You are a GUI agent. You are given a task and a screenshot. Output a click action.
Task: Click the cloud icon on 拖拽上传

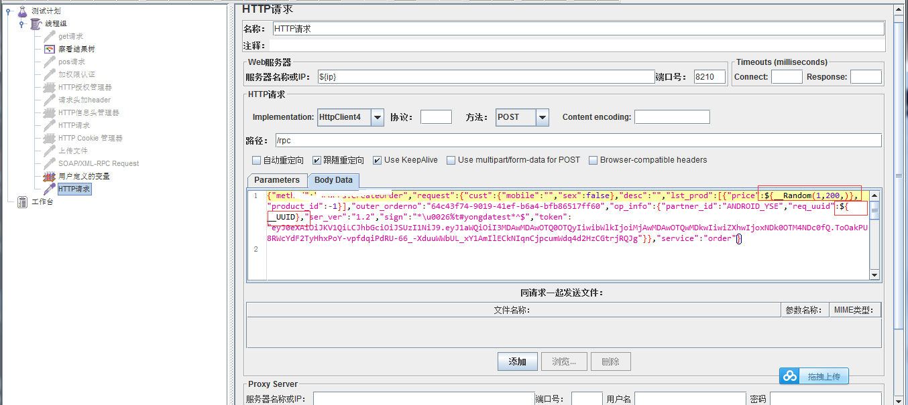pos(789,376)
